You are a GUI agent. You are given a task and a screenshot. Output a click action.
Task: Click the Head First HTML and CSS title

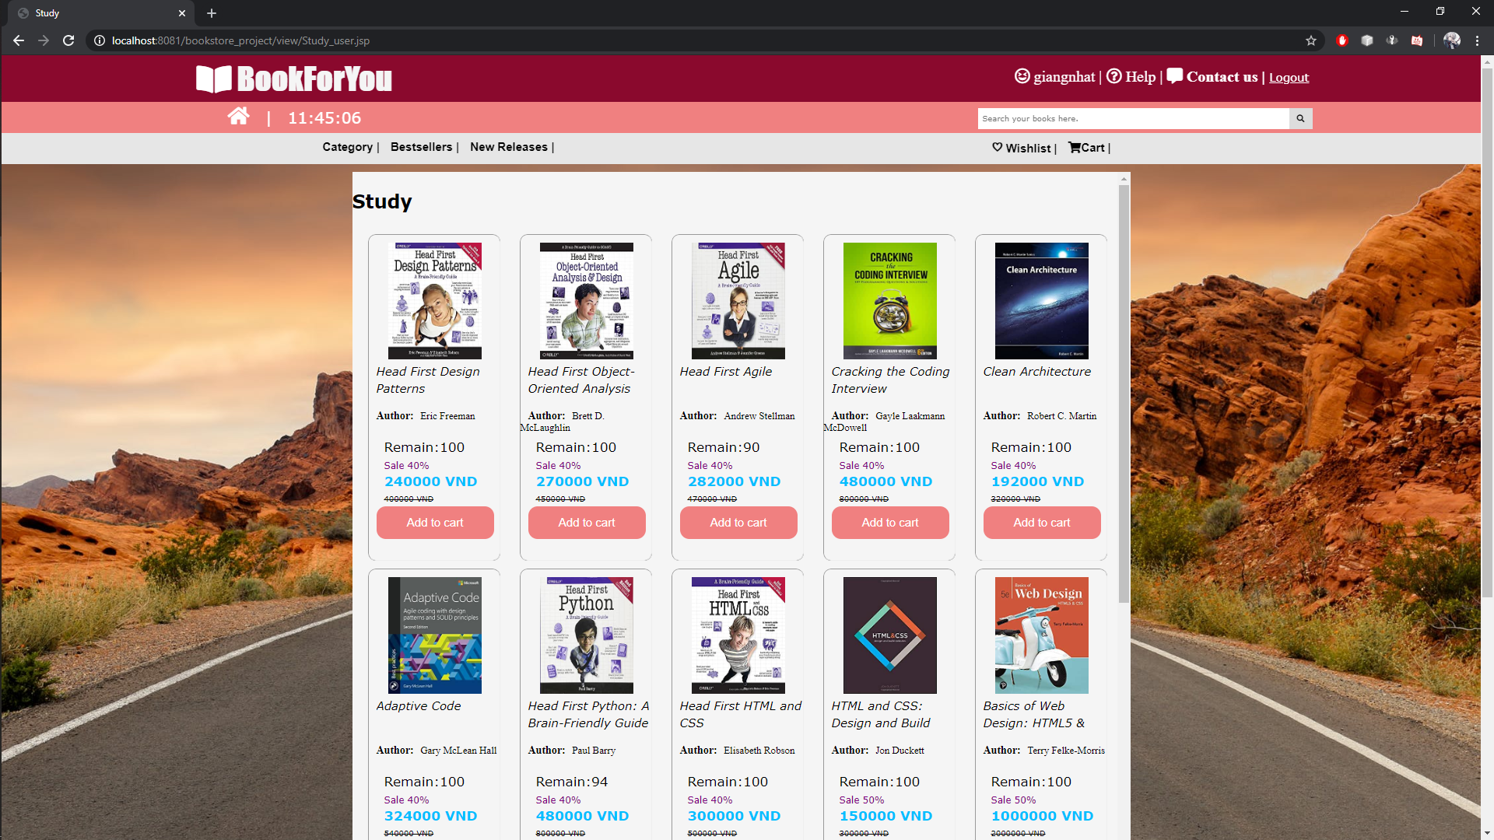click(x=741, y=715)
